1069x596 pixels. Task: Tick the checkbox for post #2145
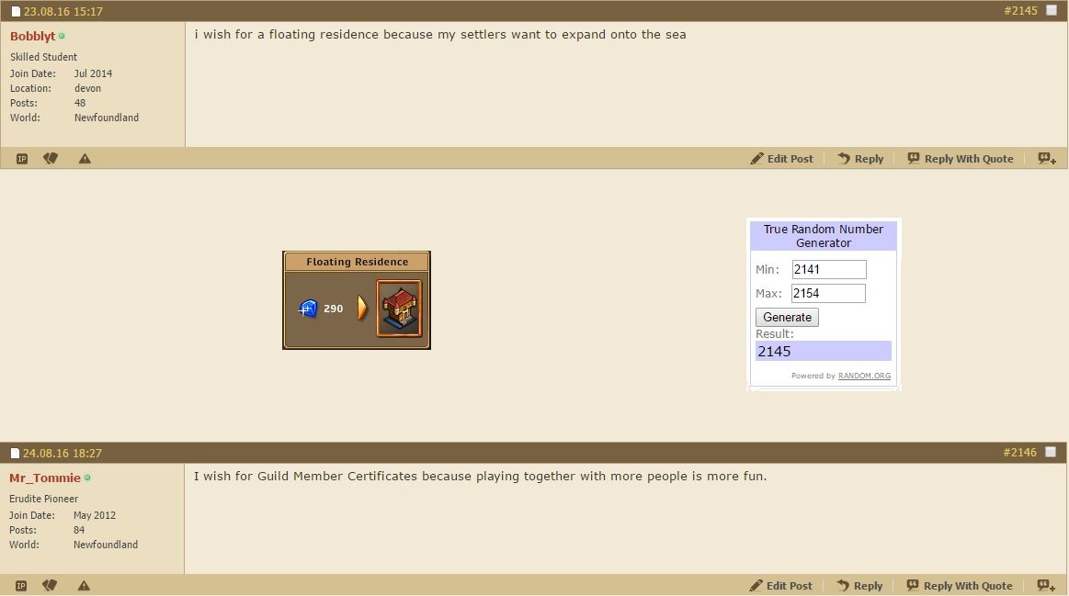[1052, 11]
